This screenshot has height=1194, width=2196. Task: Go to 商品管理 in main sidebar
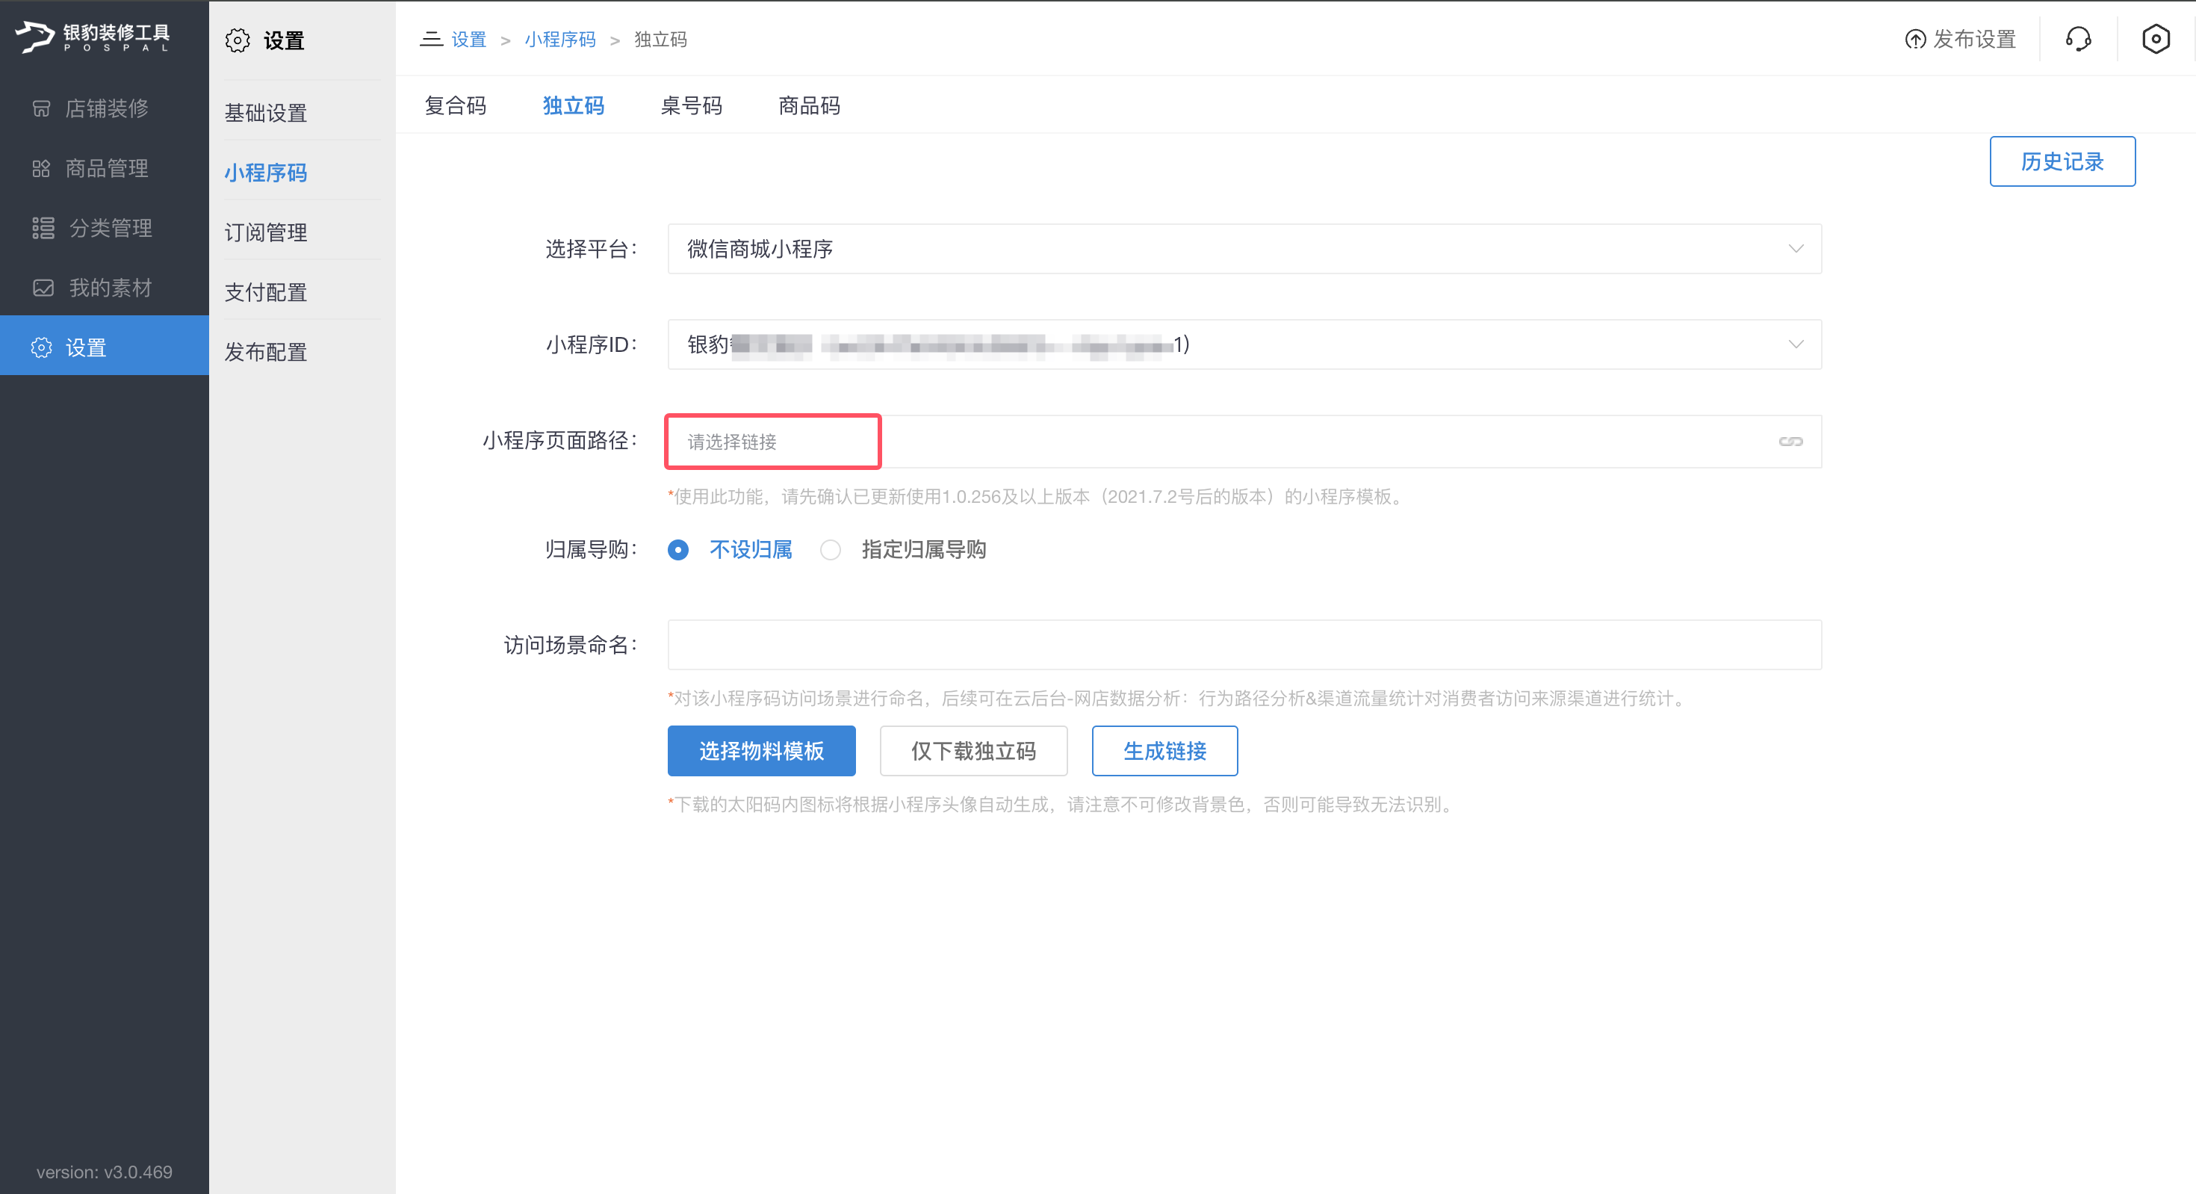tap(104, 168)
